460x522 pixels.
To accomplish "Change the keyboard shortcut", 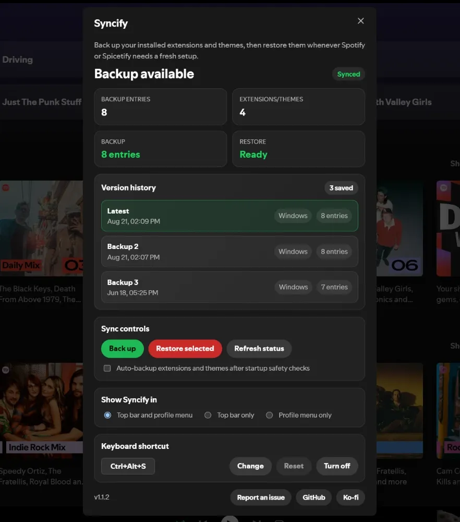I will point(250,466).
